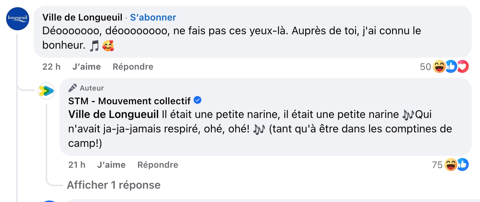Open the 22 h comment timestamp
The image size is (480, 202).
point(52,67)
